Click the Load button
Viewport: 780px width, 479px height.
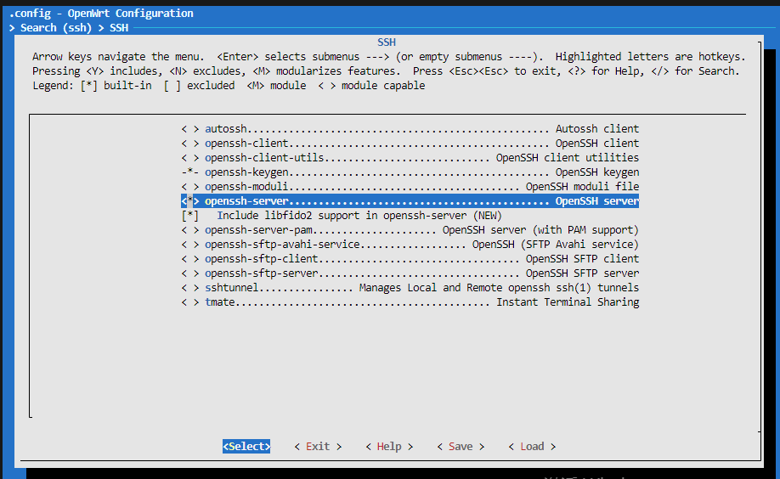532,446
